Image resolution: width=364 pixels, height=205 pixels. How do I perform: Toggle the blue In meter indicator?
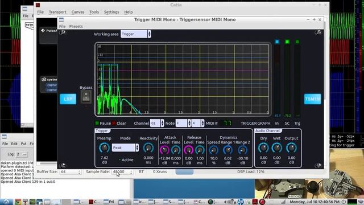coord(277,42)
